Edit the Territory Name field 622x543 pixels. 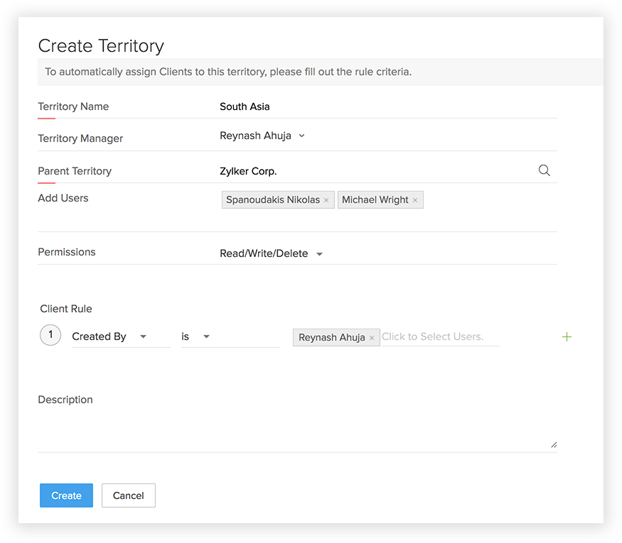coord(384,106)
